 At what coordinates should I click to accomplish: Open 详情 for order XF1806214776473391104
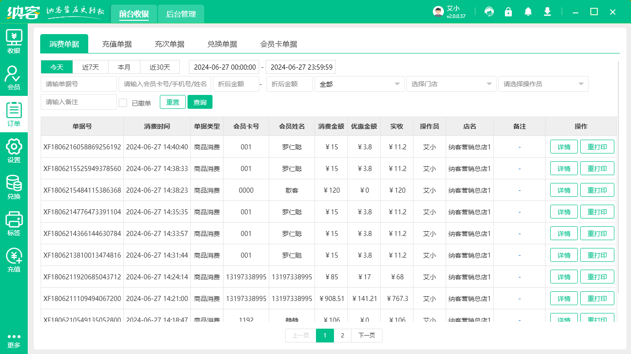coord(564,212)
